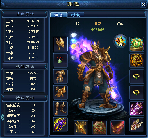
Task: Click the green jade necklace slot
Action: [60, 60]
